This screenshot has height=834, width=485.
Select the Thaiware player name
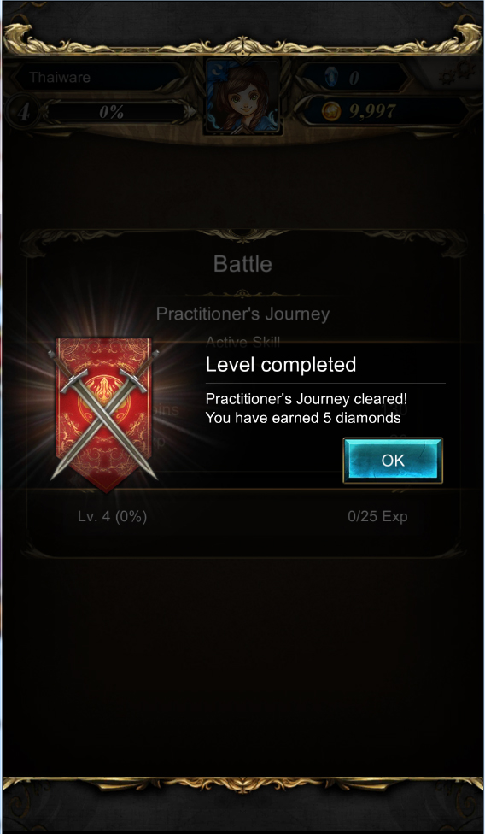pyautogui.click(x=60, y=77)
